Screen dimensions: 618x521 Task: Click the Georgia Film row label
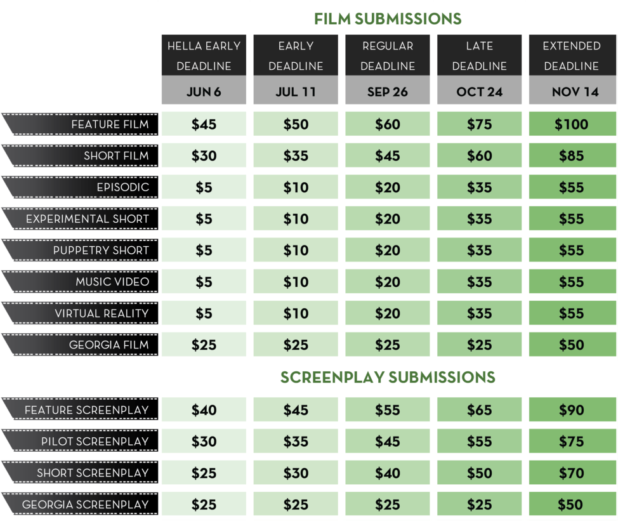tap(80, 345)
